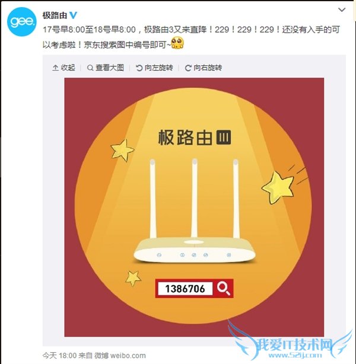Click the blue V verified badge

pyautogui.click(x=74, y=15)
